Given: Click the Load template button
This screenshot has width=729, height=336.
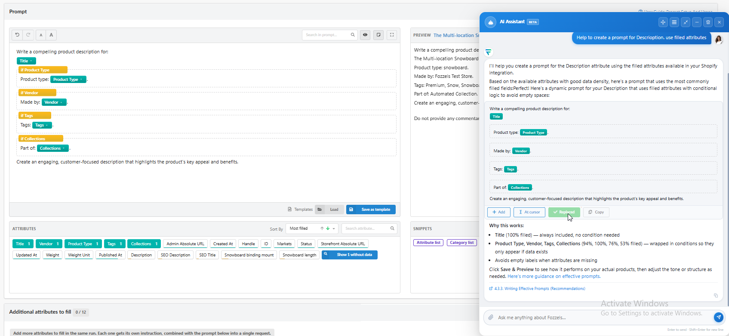Looking at the screenshot, I should point(329,210).
